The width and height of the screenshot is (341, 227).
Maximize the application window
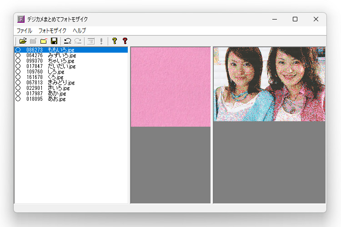click(295, 19)
